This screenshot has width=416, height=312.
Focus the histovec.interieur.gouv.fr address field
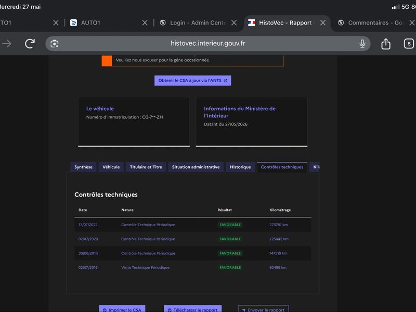click(x=207, y=44)
